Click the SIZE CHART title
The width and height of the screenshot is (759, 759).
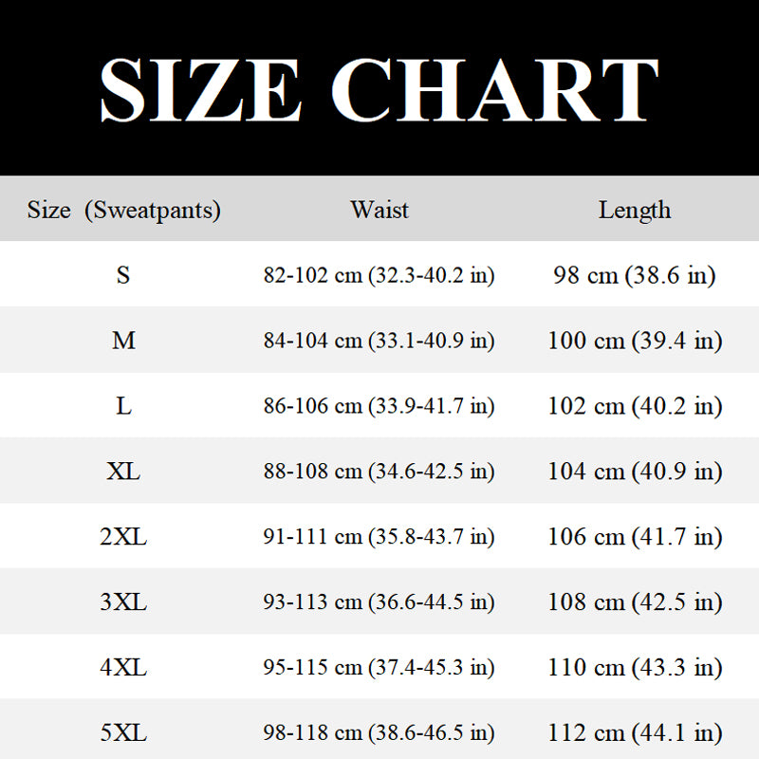pyautogui.click(x=379, y=88)
